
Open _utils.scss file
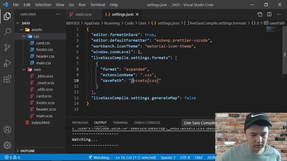pos(44,89)
